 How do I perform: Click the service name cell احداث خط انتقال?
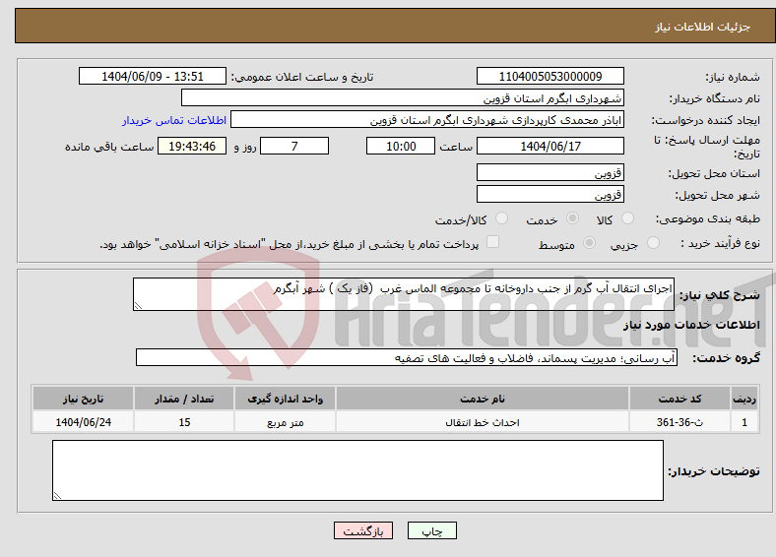click(482, 422)
